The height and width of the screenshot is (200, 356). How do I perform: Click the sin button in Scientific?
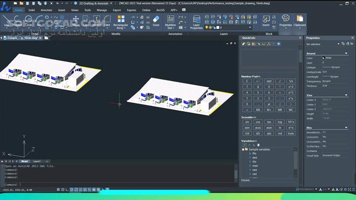click(x=247, y=122)
